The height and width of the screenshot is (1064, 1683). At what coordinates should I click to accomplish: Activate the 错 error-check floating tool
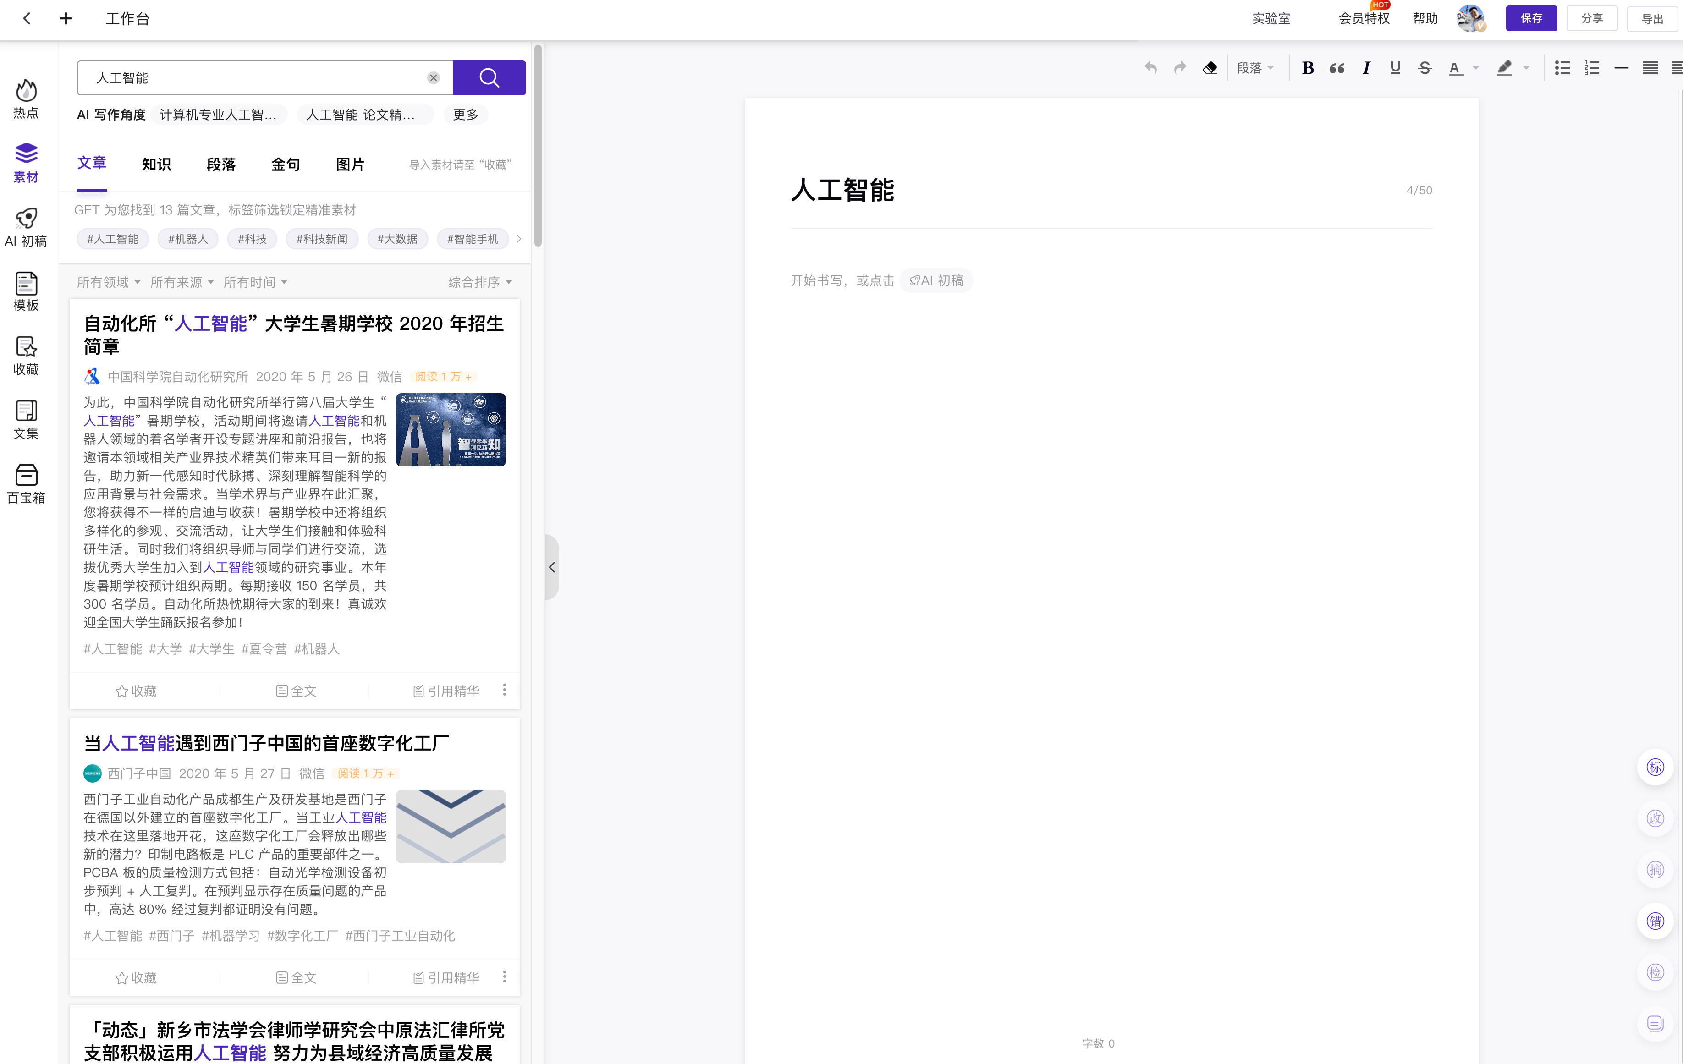click(1655, 921)
